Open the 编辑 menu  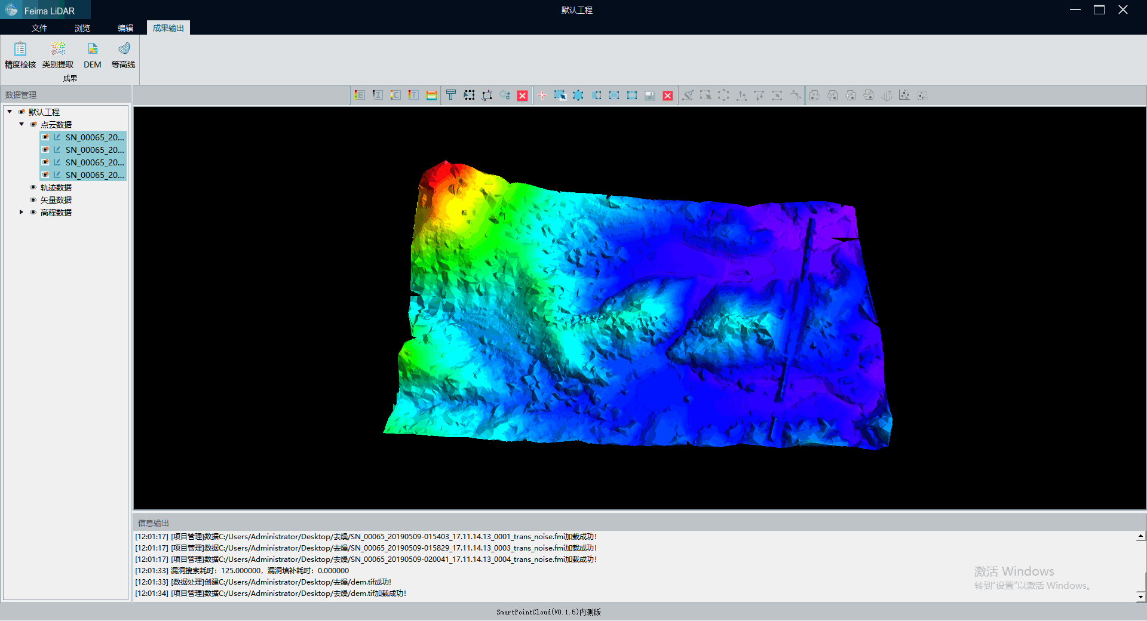point(125,28)
